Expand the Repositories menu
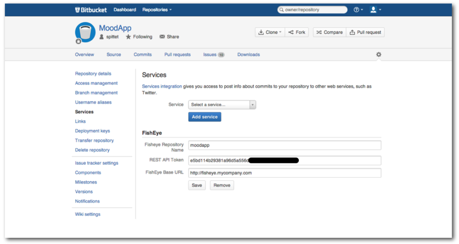Image resolution: width=459 pixels, height=244 pixels. pos(157,10)
